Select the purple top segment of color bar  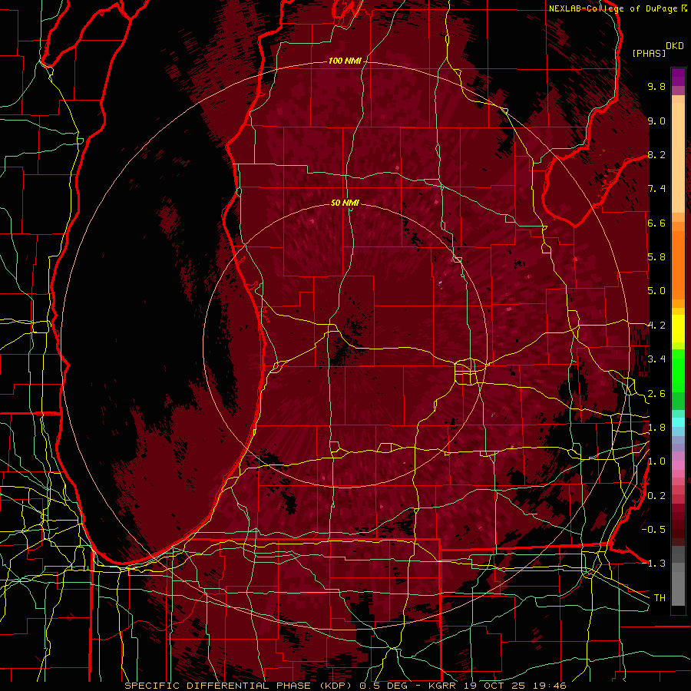pyautogui.click(x=678, y=77)
